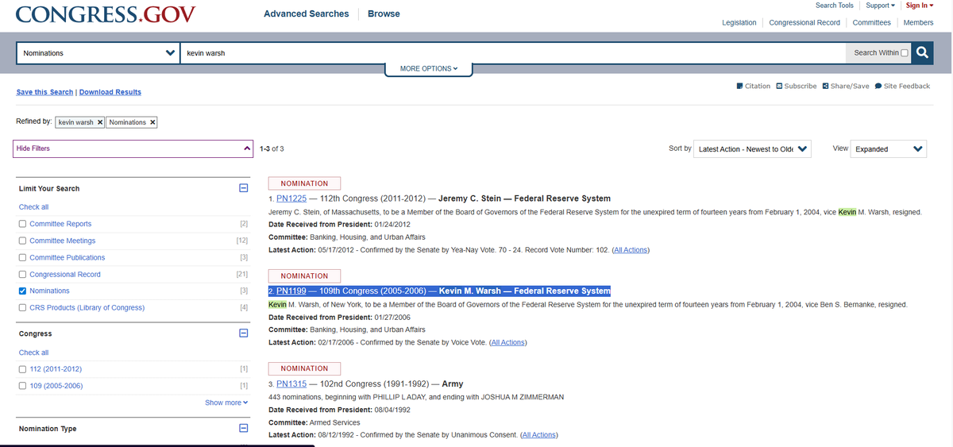Check all under Limit Your Search

point(34,207)
